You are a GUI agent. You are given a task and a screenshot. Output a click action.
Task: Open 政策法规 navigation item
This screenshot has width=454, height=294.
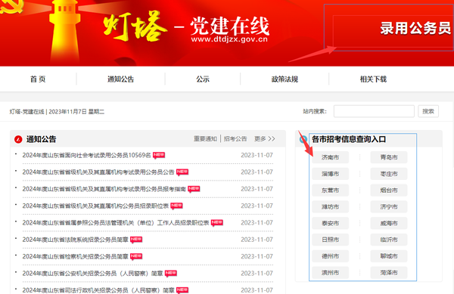[285, 79]
